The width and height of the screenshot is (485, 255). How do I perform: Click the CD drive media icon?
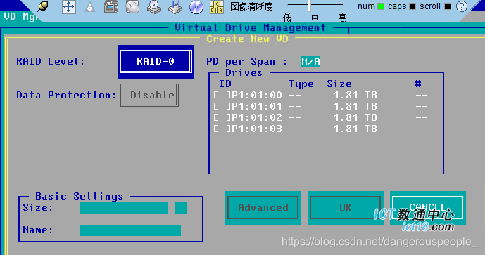tap(153, 7)
